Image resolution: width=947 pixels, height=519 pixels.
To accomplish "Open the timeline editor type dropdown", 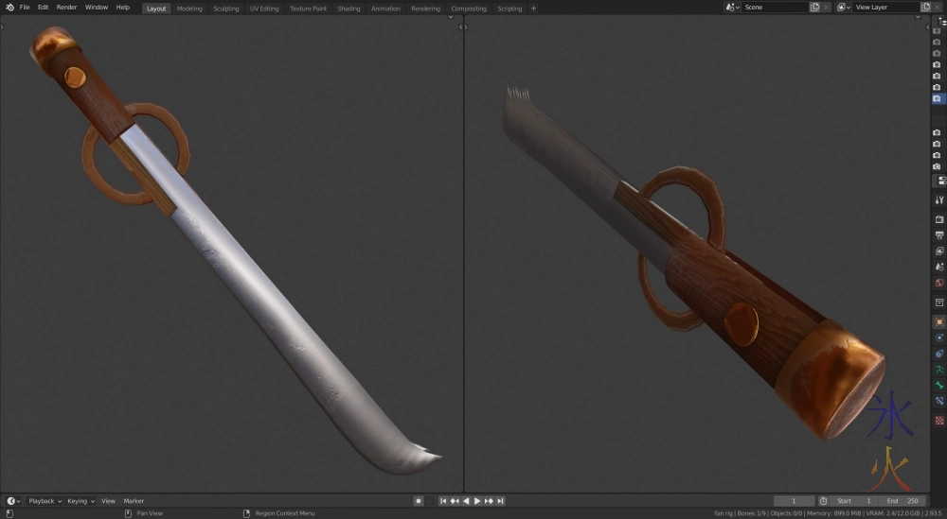I will [x=13, y=501].
